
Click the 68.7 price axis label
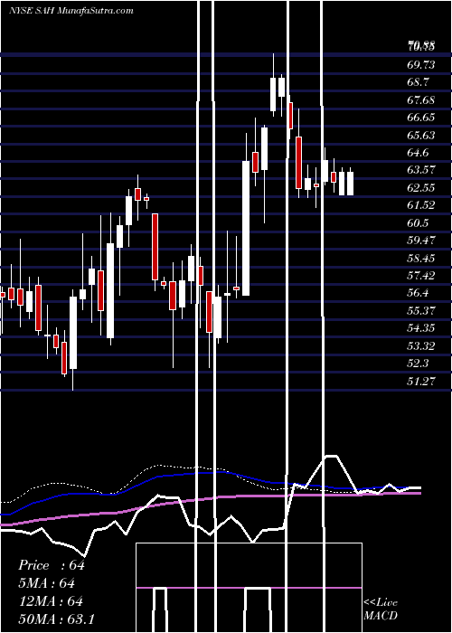418,82
